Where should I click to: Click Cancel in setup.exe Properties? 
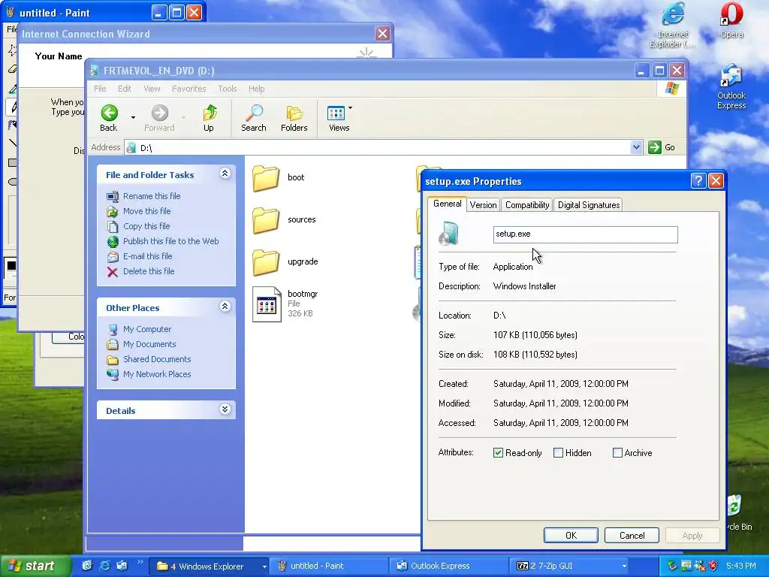tap(632, 535)
